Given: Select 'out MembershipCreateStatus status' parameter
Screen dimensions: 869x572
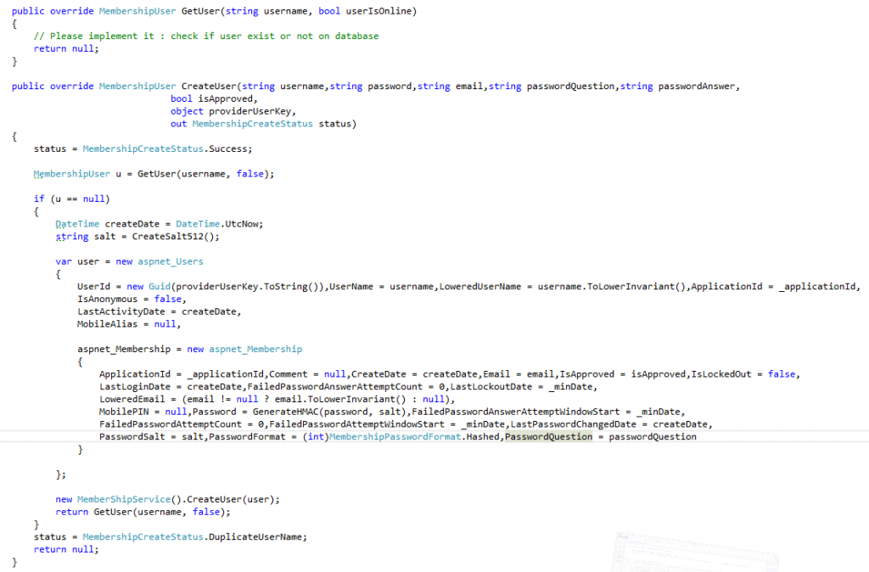Looking at the screenshot, I should 263,124.
